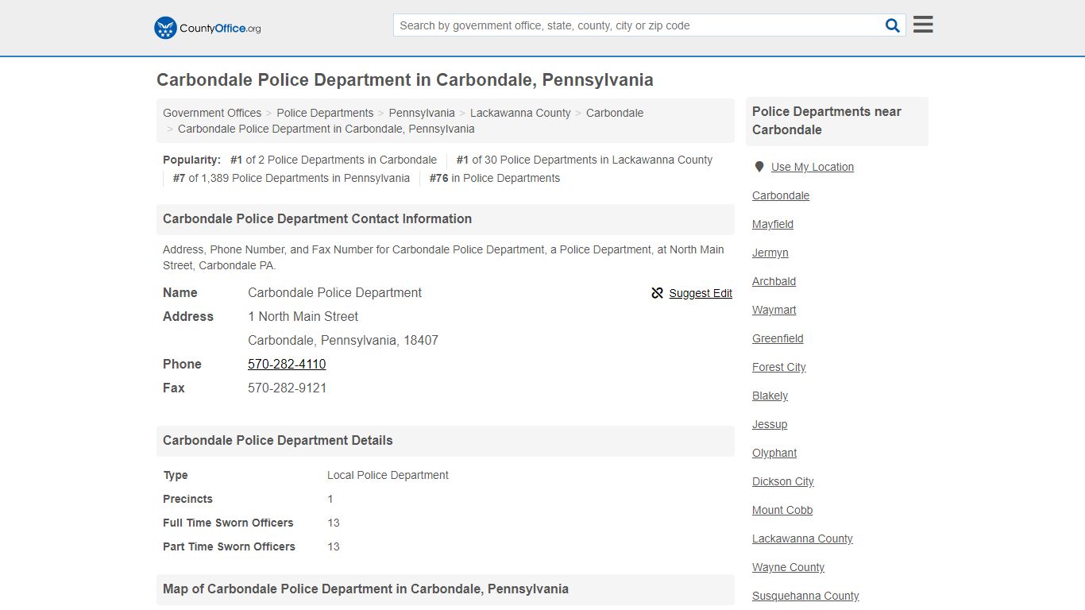Select the fax number 570-282-9121
1085x610 pixels.
(x=287, y=388)
